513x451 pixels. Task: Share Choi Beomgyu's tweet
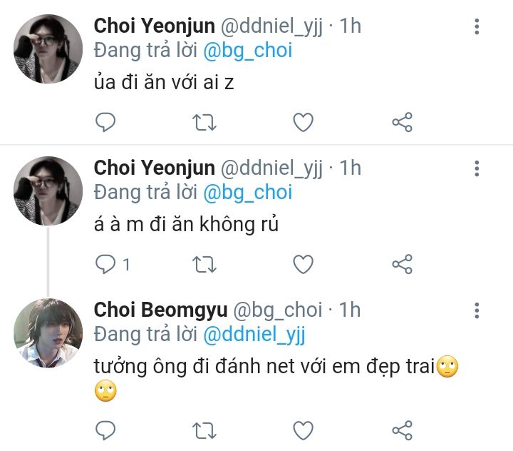(403, 430)
